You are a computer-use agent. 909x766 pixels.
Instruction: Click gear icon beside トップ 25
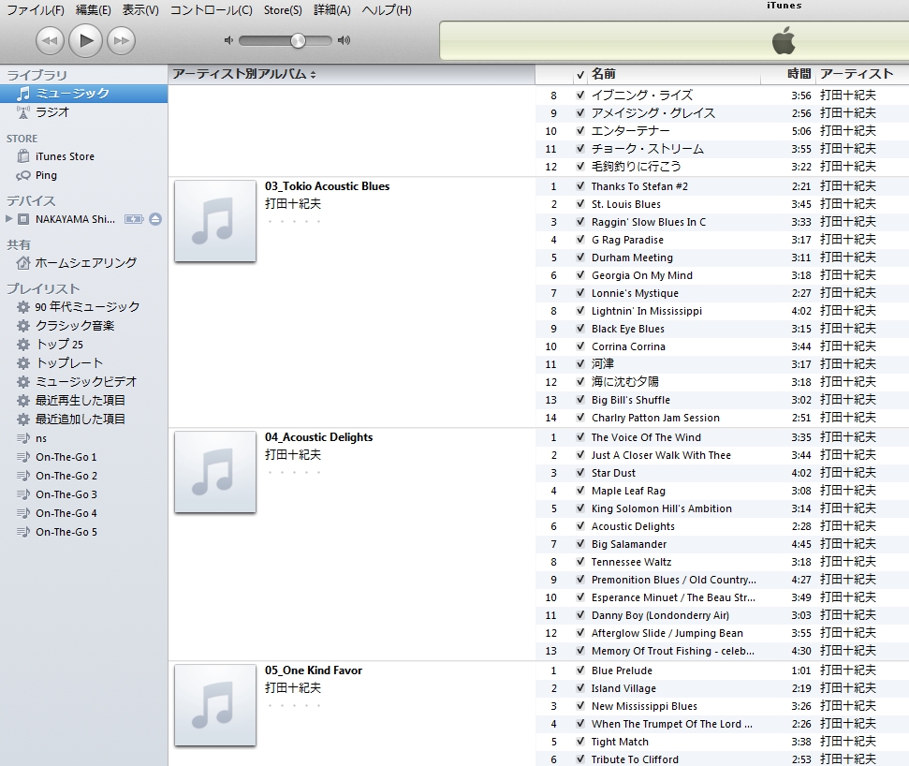pyautogui.click(x=23, y=345)
